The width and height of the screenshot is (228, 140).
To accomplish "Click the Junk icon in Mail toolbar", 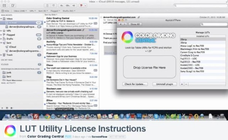I will click(54, 6).
